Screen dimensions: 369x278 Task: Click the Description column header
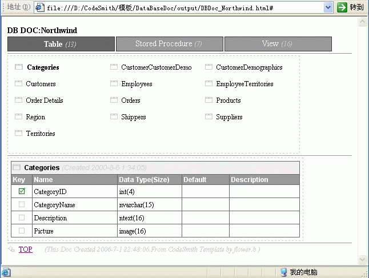pos(264,180)
